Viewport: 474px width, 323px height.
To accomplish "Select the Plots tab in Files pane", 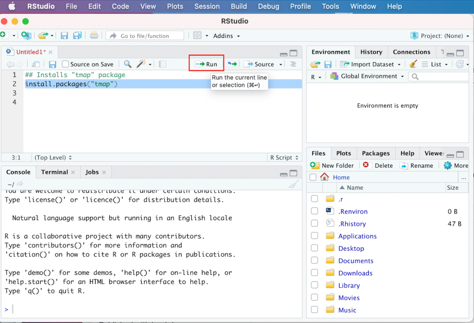I will coord(343,153).
